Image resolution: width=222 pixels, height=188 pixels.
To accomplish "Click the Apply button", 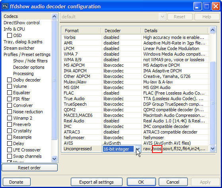I will (205, 182).
